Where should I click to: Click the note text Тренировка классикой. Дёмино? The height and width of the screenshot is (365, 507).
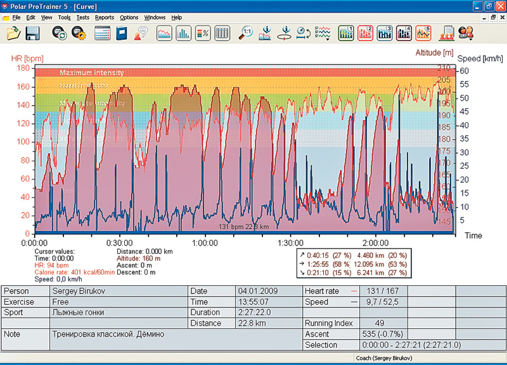[x=108, y=334]
